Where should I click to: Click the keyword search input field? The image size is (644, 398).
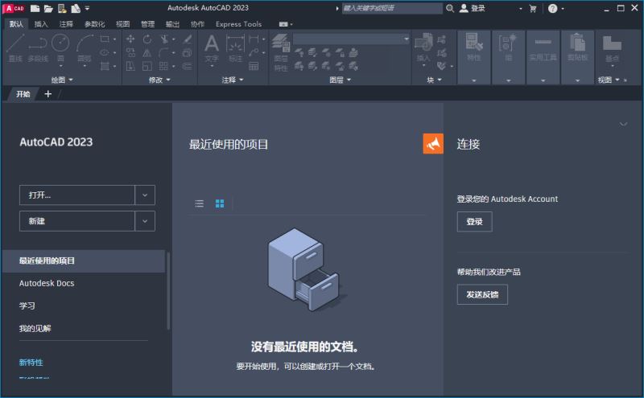pyautogui.click(x=392, y=8)
